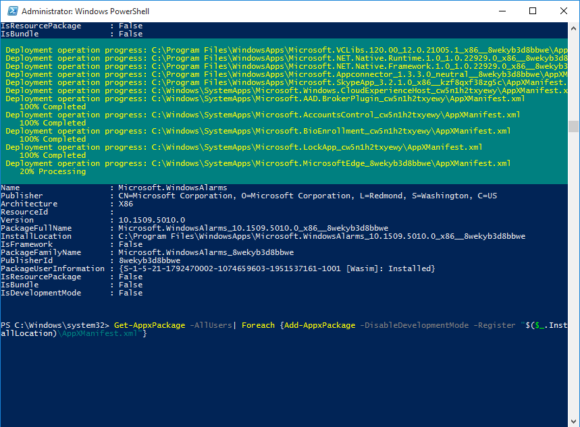Click the window title 'Administrator: Windows PowerShell'
Screen dimensions: 580x427
pos(86,11)
